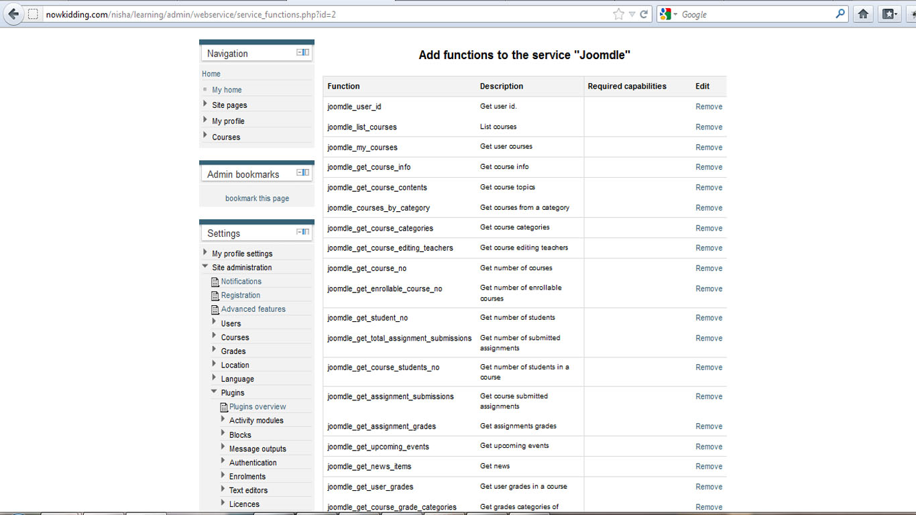The width and height of the screenshot is (916, 515).
Task: Open Plugins overview in Settings tree
Action: (257, 406)
